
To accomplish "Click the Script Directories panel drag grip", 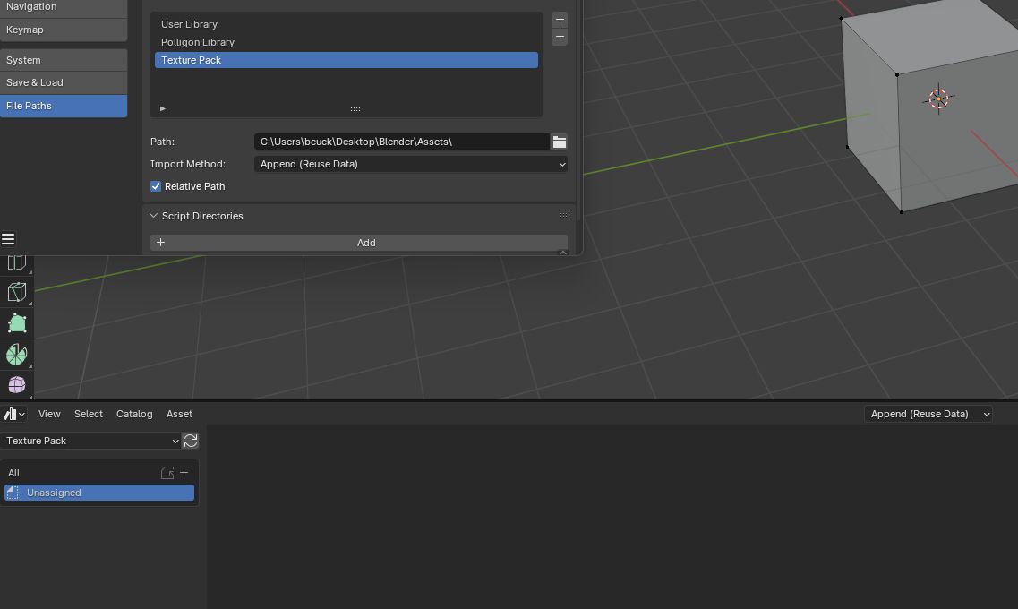I will click(565, 216).
